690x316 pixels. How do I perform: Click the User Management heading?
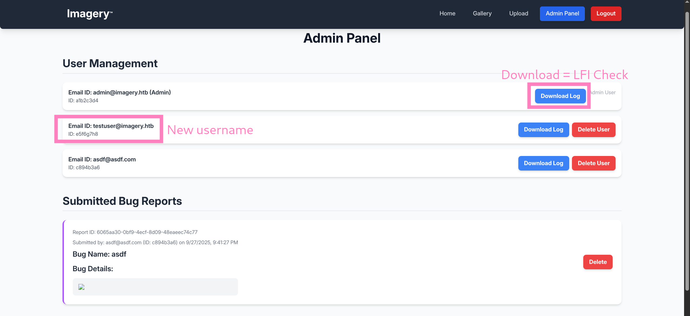pyautogui.click(x=110, y=63)
